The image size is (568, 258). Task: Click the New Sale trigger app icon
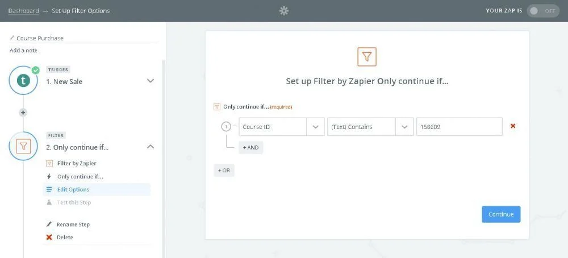[x=23, y=80]
